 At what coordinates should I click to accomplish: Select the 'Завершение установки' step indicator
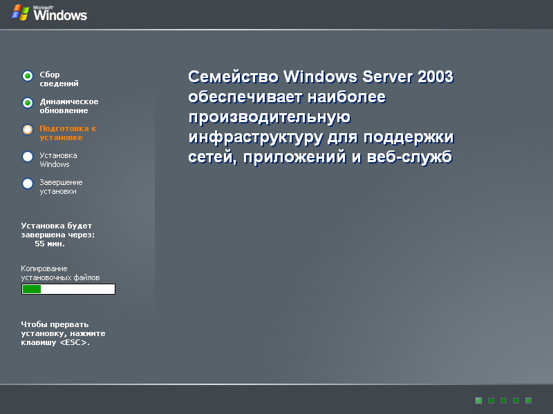pos(28,184)
